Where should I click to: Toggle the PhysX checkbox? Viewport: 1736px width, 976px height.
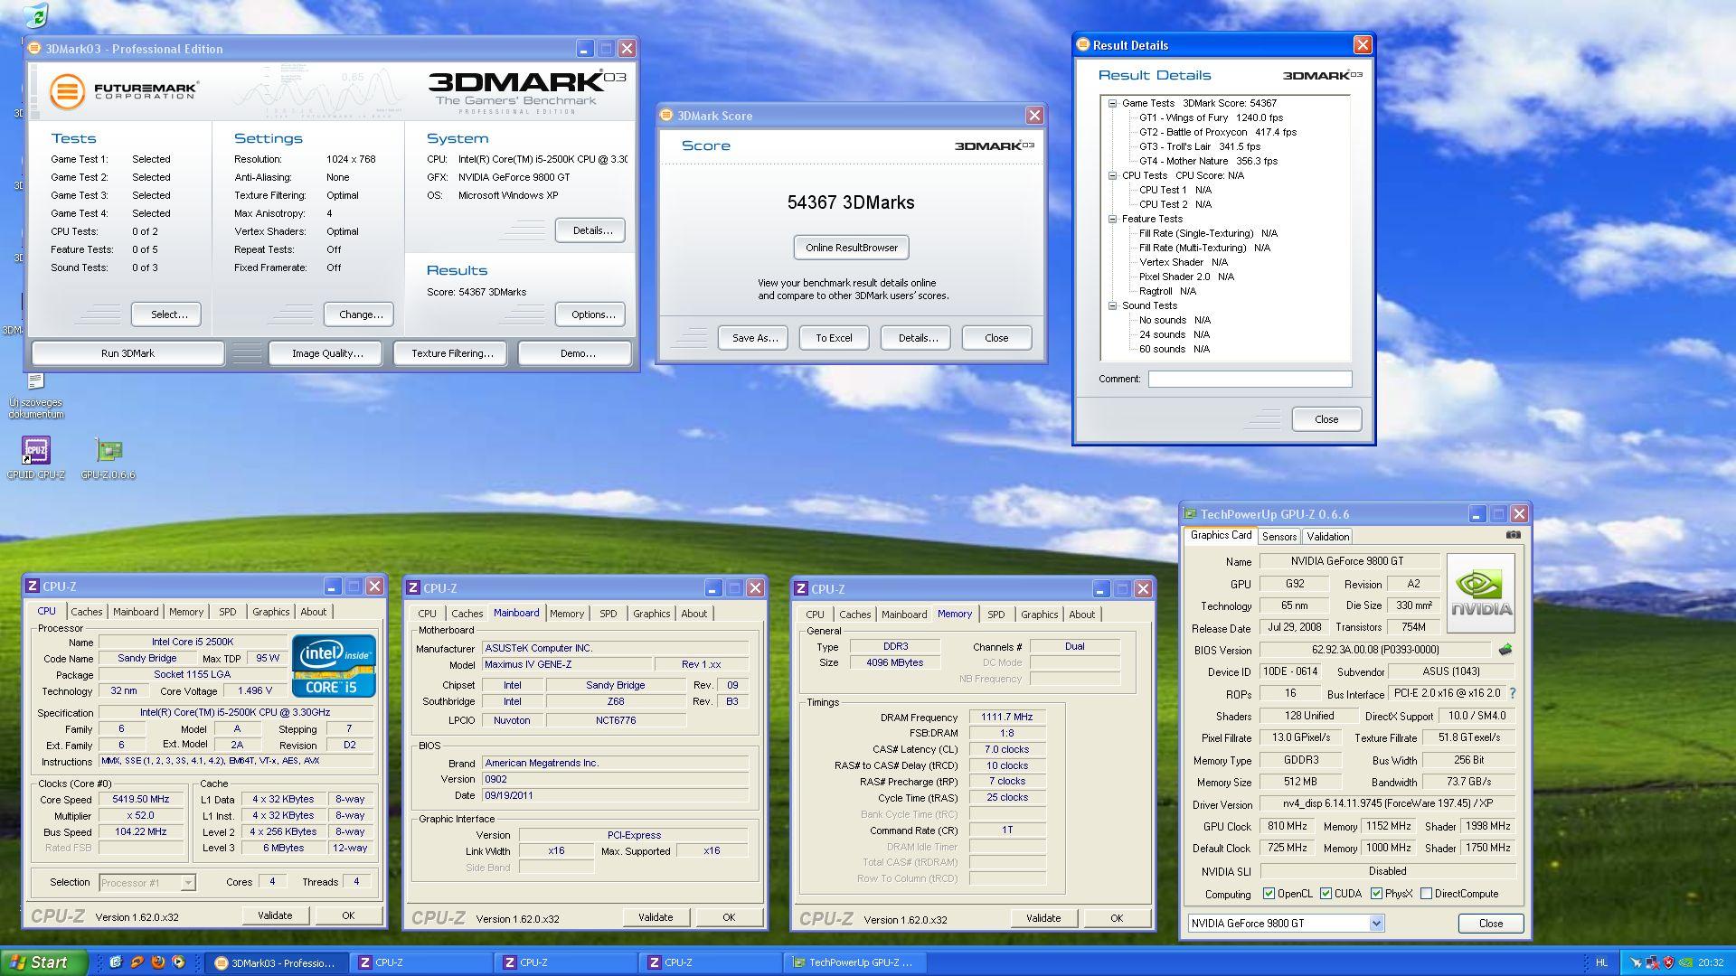pos(1376,894)
